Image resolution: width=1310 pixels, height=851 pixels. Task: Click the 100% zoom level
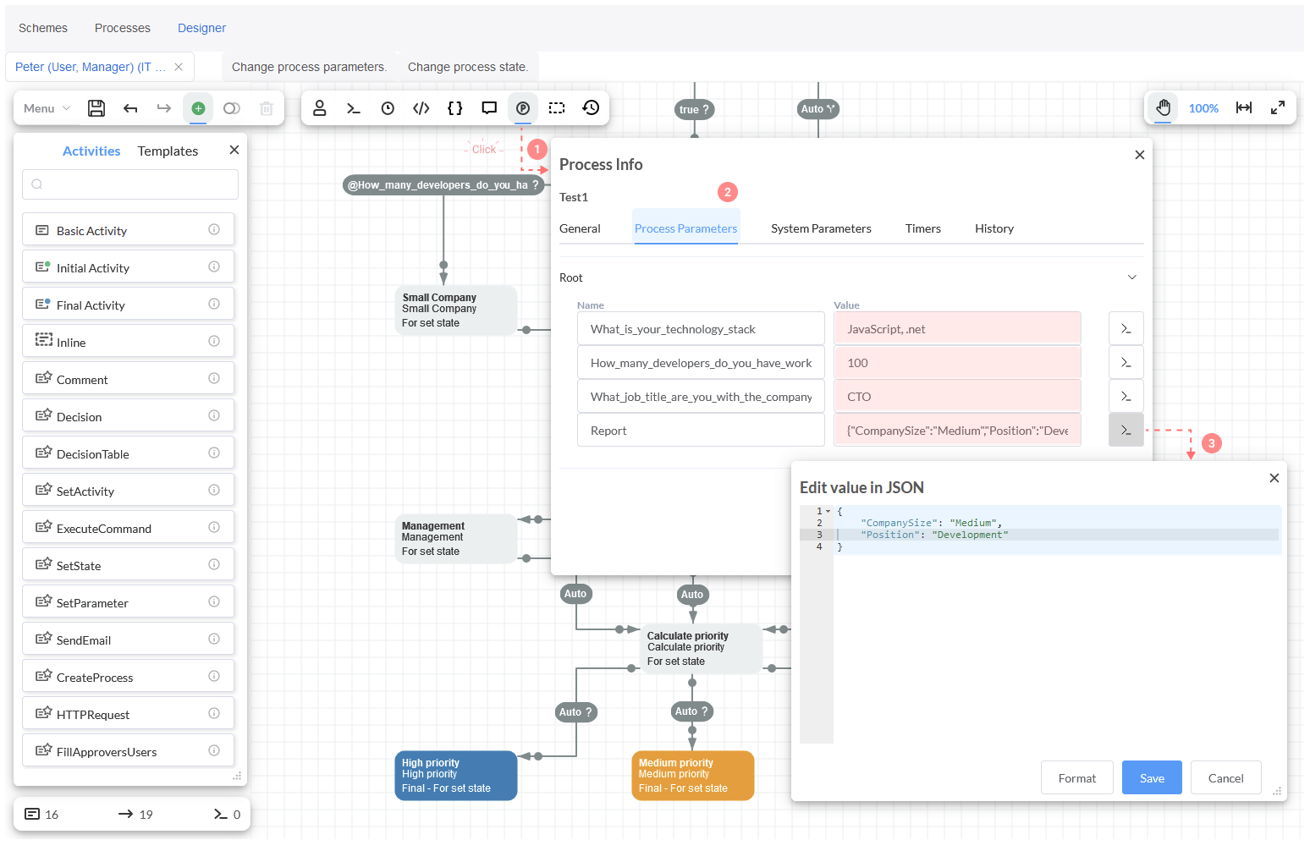[x=1203, y=108]
